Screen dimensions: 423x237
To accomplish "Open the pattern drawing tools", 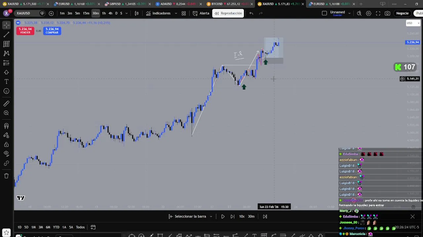I will tap(6, 53).
